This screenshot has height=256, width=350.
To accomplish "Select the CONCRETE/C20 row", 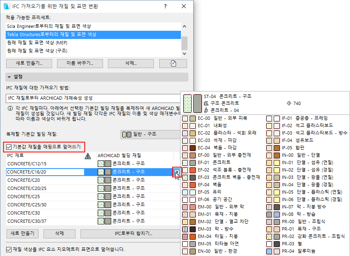I will pos(93,180).
